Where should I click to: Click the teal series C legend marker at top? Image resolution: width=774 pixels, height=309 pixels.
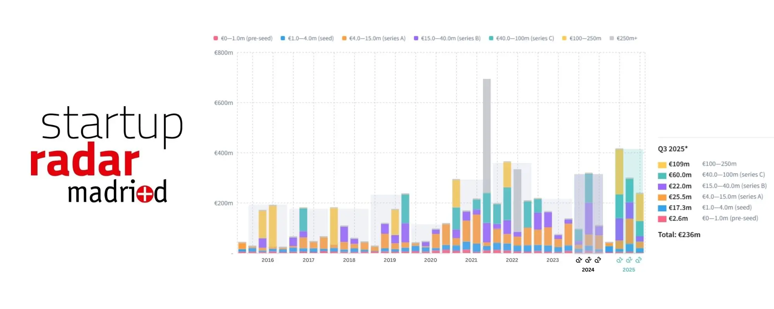[491, 38]
